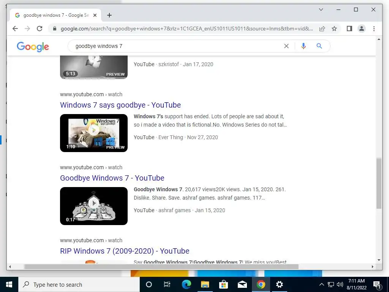Viewport: 389px width, 292px height.
Task: Open the notification center icon
Action: (x=377, y=285)
